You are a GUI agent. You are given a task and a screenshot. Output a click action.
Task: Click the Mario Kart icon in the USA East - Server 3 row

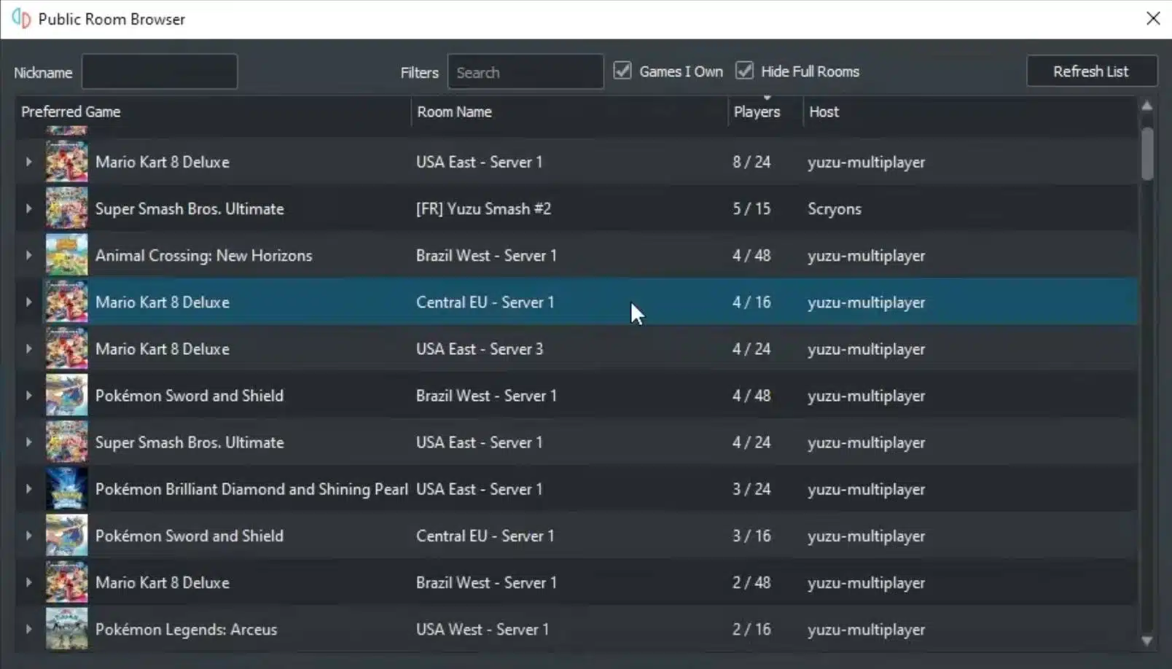coord(66,348)
